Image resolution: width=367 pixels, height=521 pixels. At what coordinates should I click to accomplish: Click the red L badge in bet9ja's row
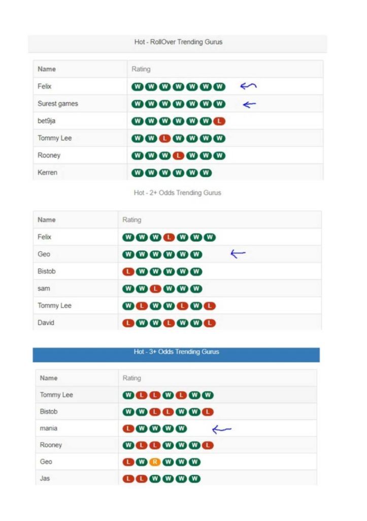219,121
